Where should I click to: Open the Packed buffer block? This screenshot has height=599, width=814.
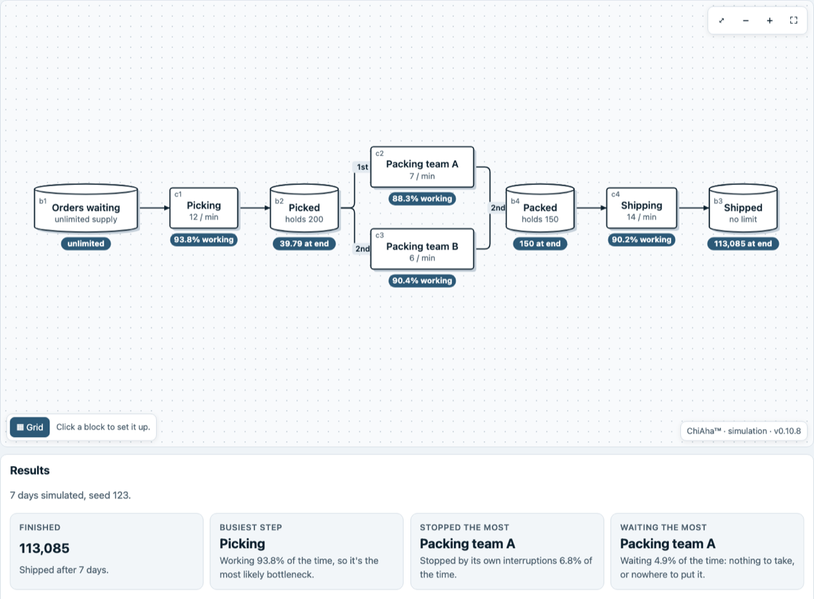click(540, 208)
